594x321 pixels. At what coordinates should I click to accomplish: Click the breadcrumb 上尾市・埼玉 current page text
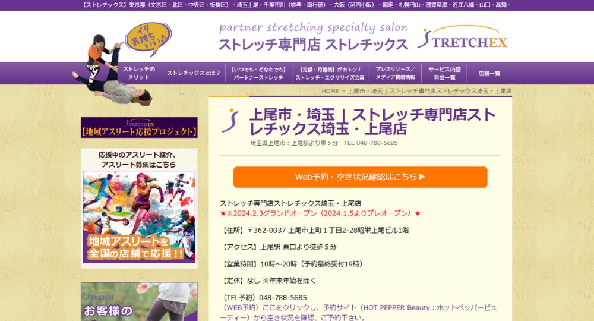tap(429, 91)
